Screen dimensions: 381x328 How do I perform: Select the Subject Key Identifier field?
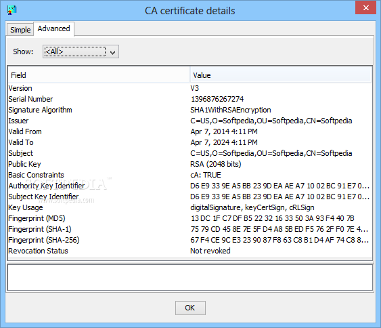pyautogui.click(x=43, y=197)
